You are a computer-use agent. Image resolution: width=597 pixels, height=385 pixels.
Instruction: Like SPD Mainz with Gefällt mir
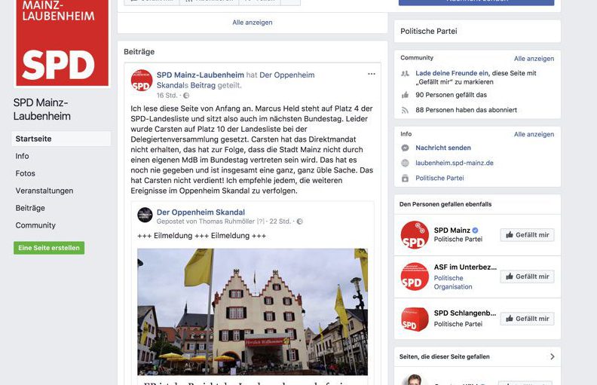(x=528, y=235)
